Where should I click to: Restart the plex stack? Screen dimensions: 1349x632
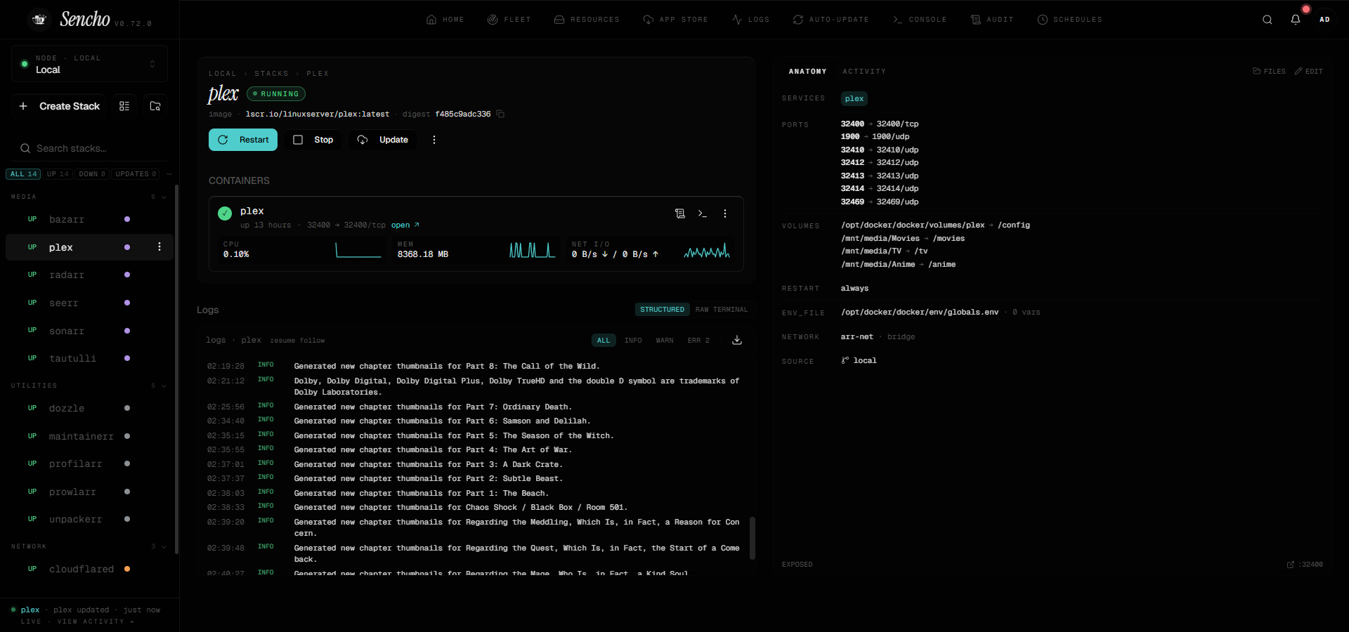[243, 140]
